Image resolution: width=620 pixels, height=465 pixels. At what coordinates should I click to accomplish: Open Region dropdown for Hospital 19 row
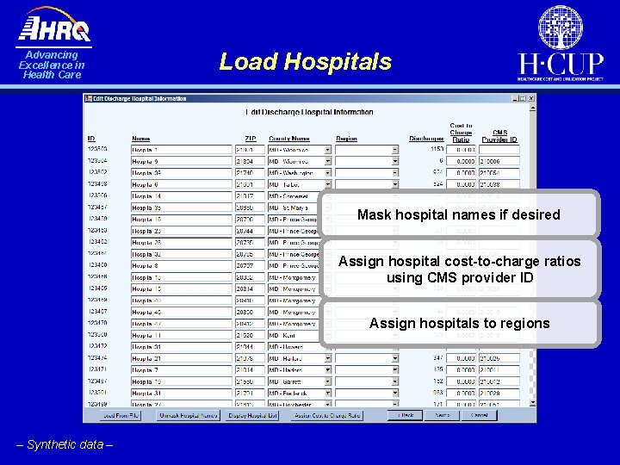point(395,381)
